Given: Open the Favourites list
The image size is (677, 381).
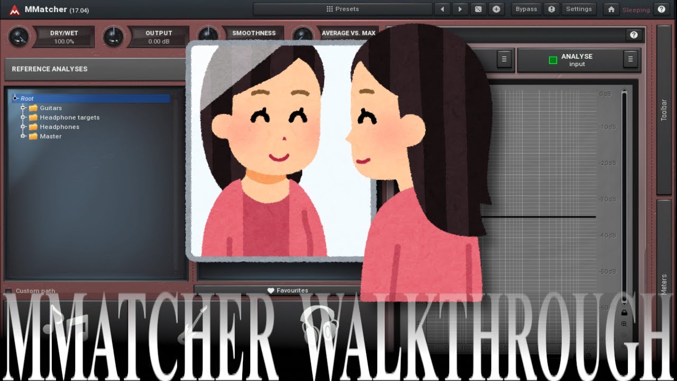Looking at the screenshot, I should click(x=288, y=291).
